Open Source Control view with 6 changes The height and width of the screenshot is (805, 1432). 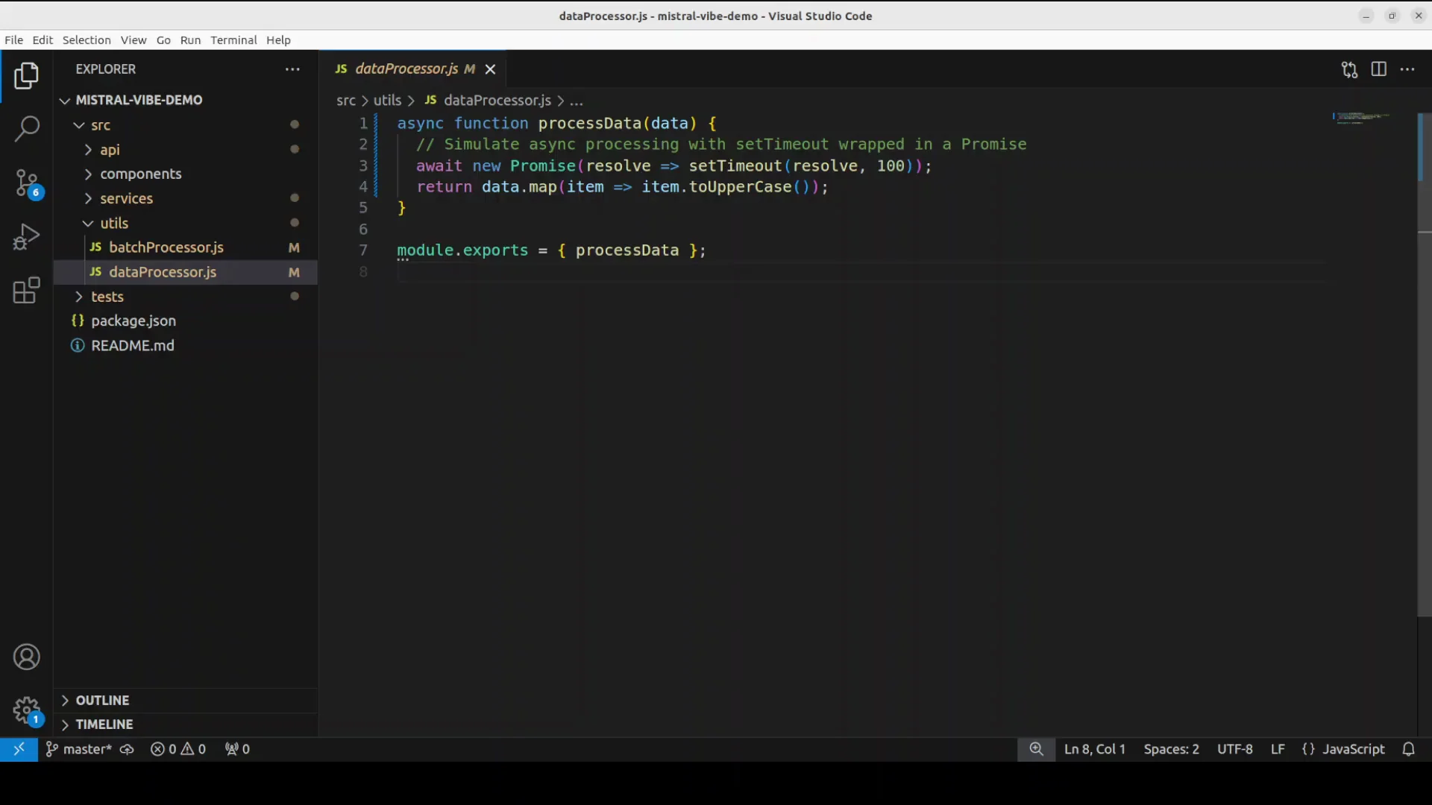pyautogui.click(x=27, y=183)
